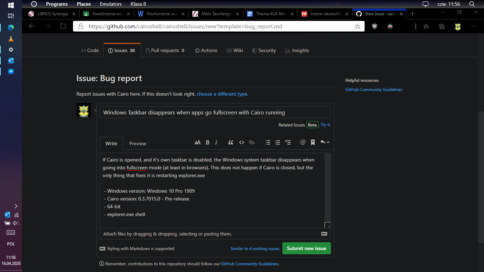Create a numbered list
The image size is (484, 272).
(278, 142)
